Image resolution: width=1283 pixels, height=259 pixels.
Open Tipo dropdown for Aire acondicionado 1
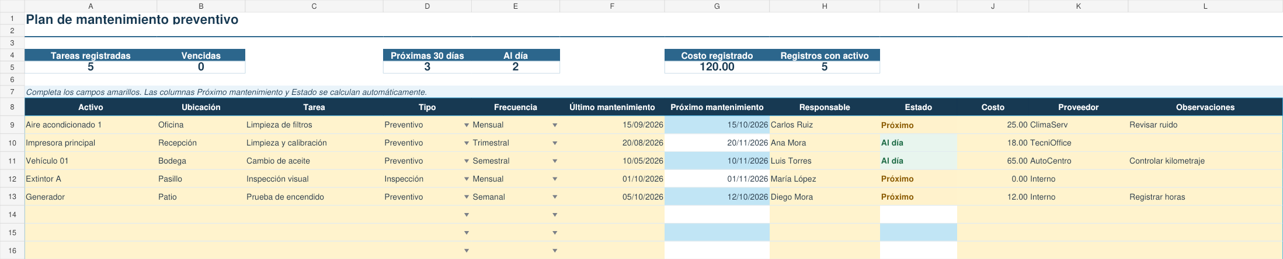tap(467, 125)
